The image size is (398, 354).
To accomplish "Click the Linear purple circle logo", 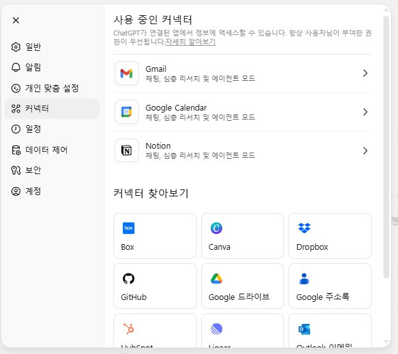I will pos(217,329).
